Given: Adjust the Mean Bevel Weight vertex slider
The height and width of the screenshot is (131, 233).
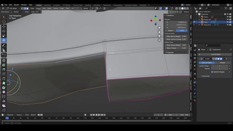Looking at the screenshot, I should click(x=176, y=36).
